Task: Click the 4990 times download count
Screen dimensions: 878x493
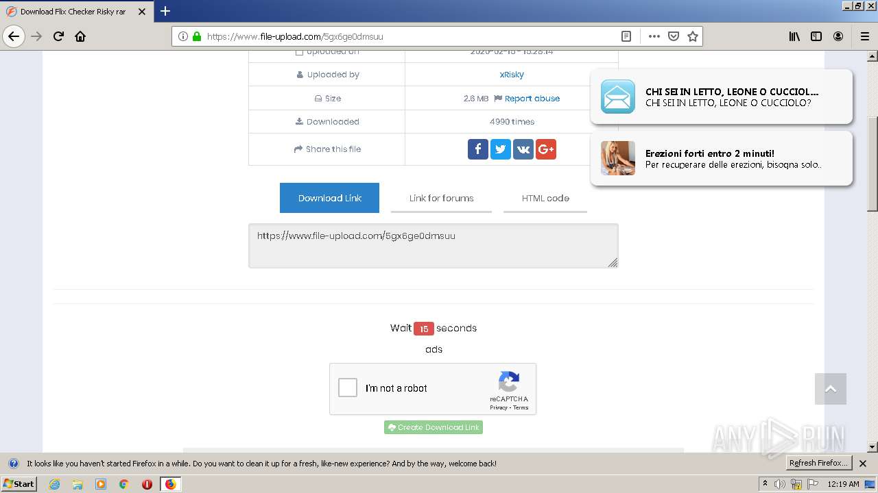Action: point(512,122)
